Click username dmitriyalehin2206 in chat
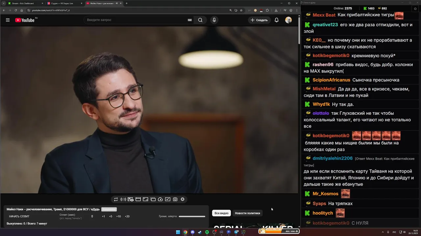Viewport: 421px width, 236px height. [x=333, y=158]
